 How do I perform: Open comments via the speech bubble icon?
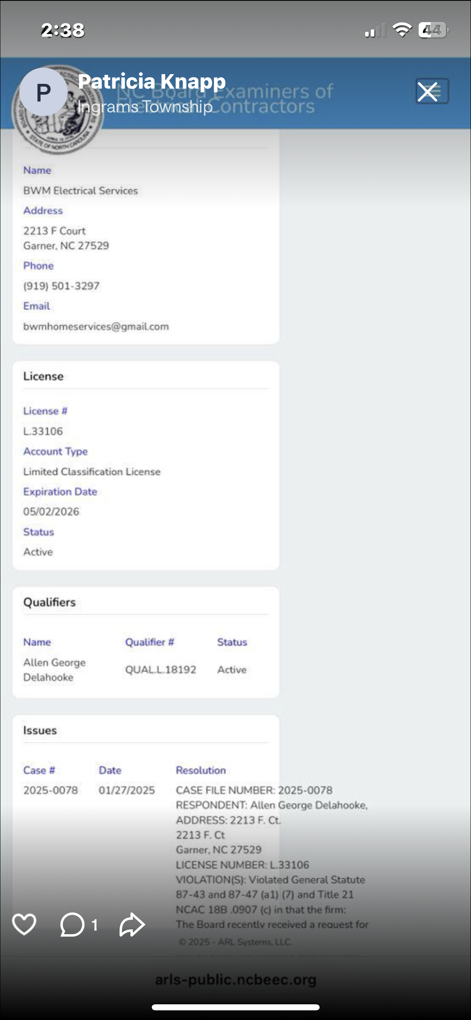(x=72, y=925)
